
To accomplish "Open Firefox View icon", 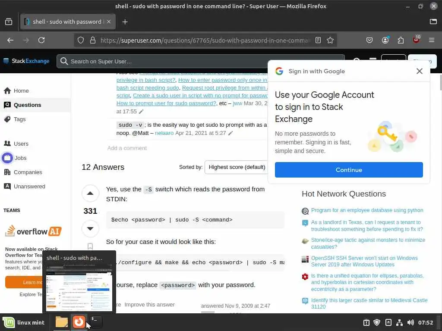I will (x=9, y=22).
